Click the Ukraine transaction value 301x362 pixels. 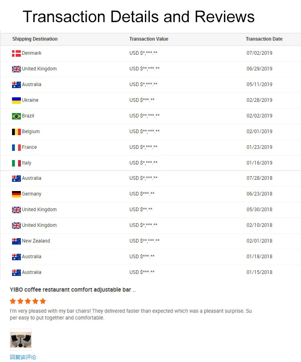[x=142, y=100]
